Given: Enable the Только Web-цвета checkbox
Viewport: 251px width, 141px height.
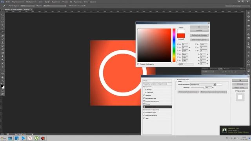Looking at the screenshot, I should [138, 64].
